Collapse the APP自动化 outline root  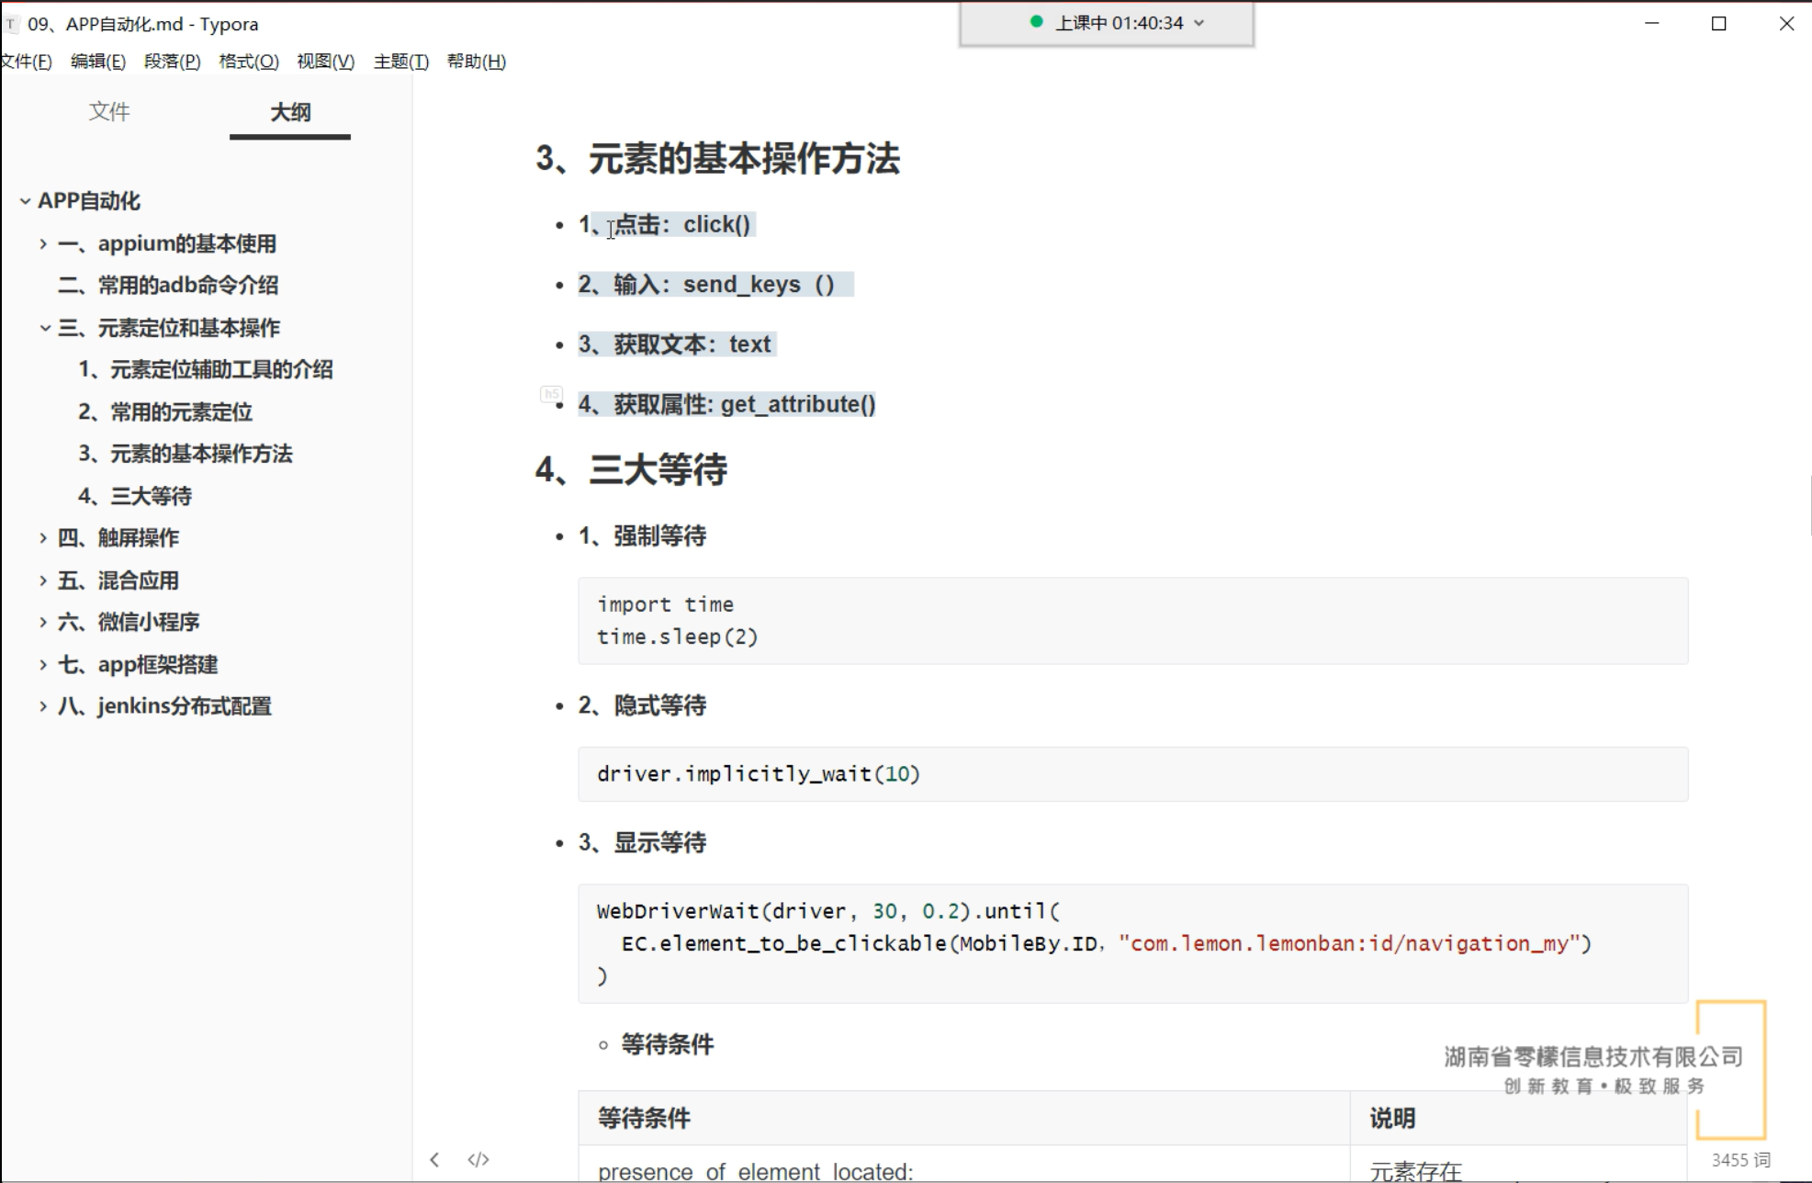coord(25,201)
